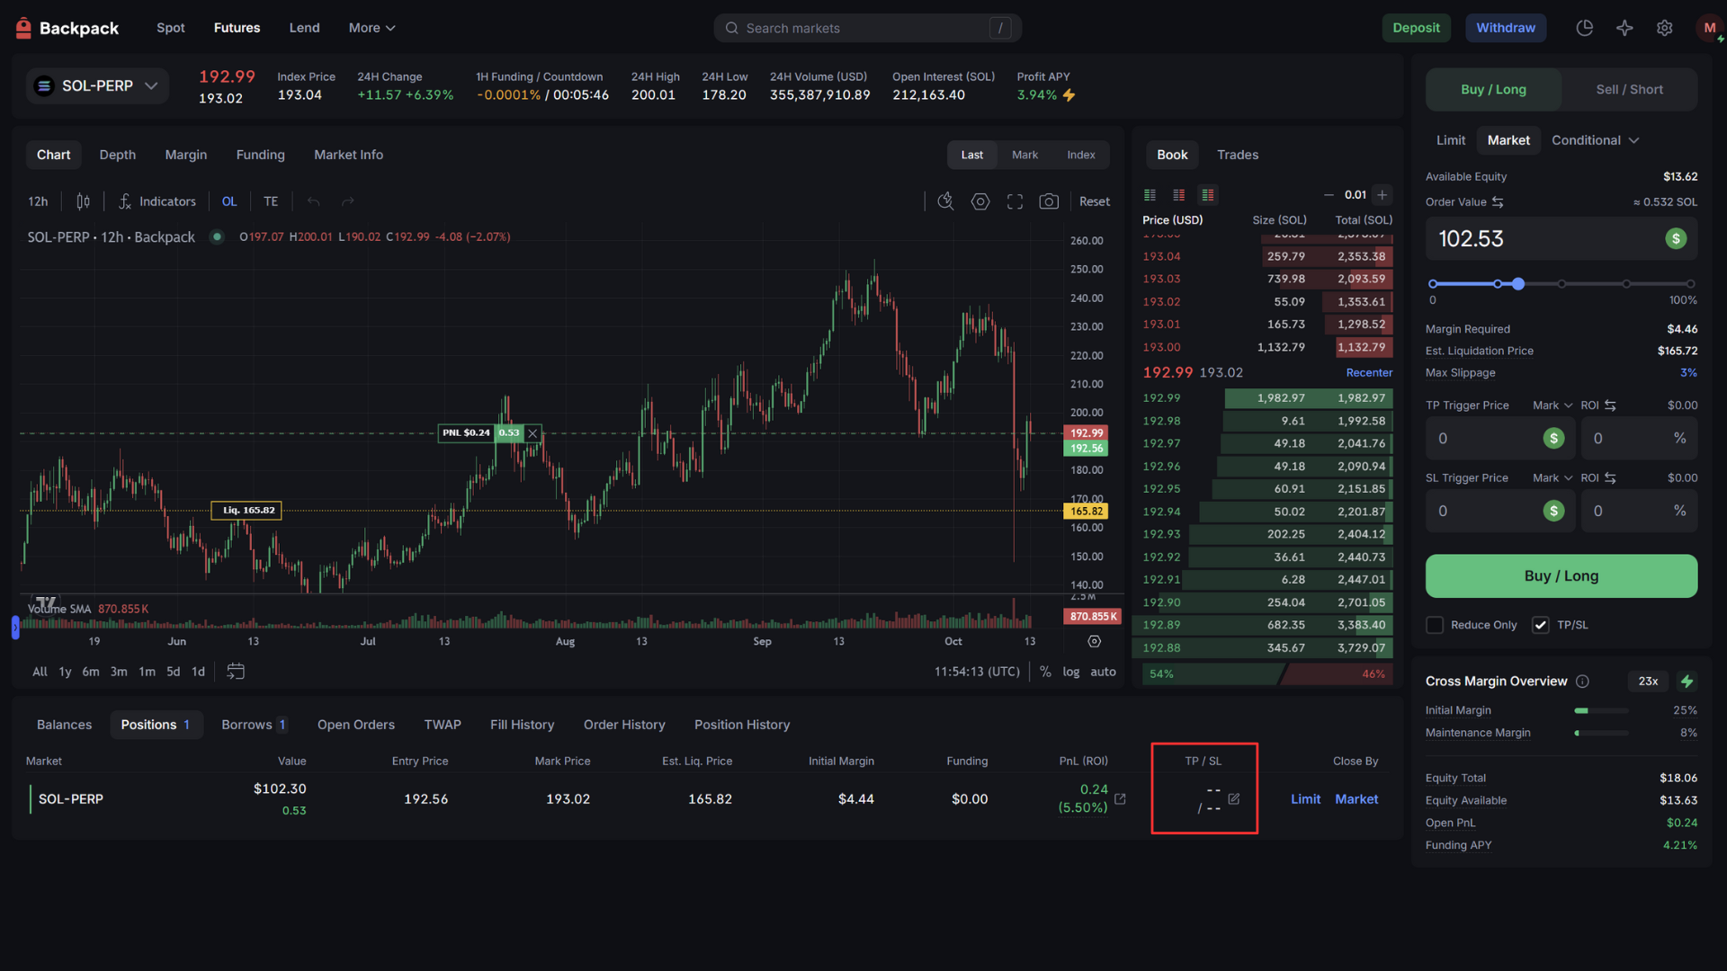Click the order size slider handle

[1518, 284]
